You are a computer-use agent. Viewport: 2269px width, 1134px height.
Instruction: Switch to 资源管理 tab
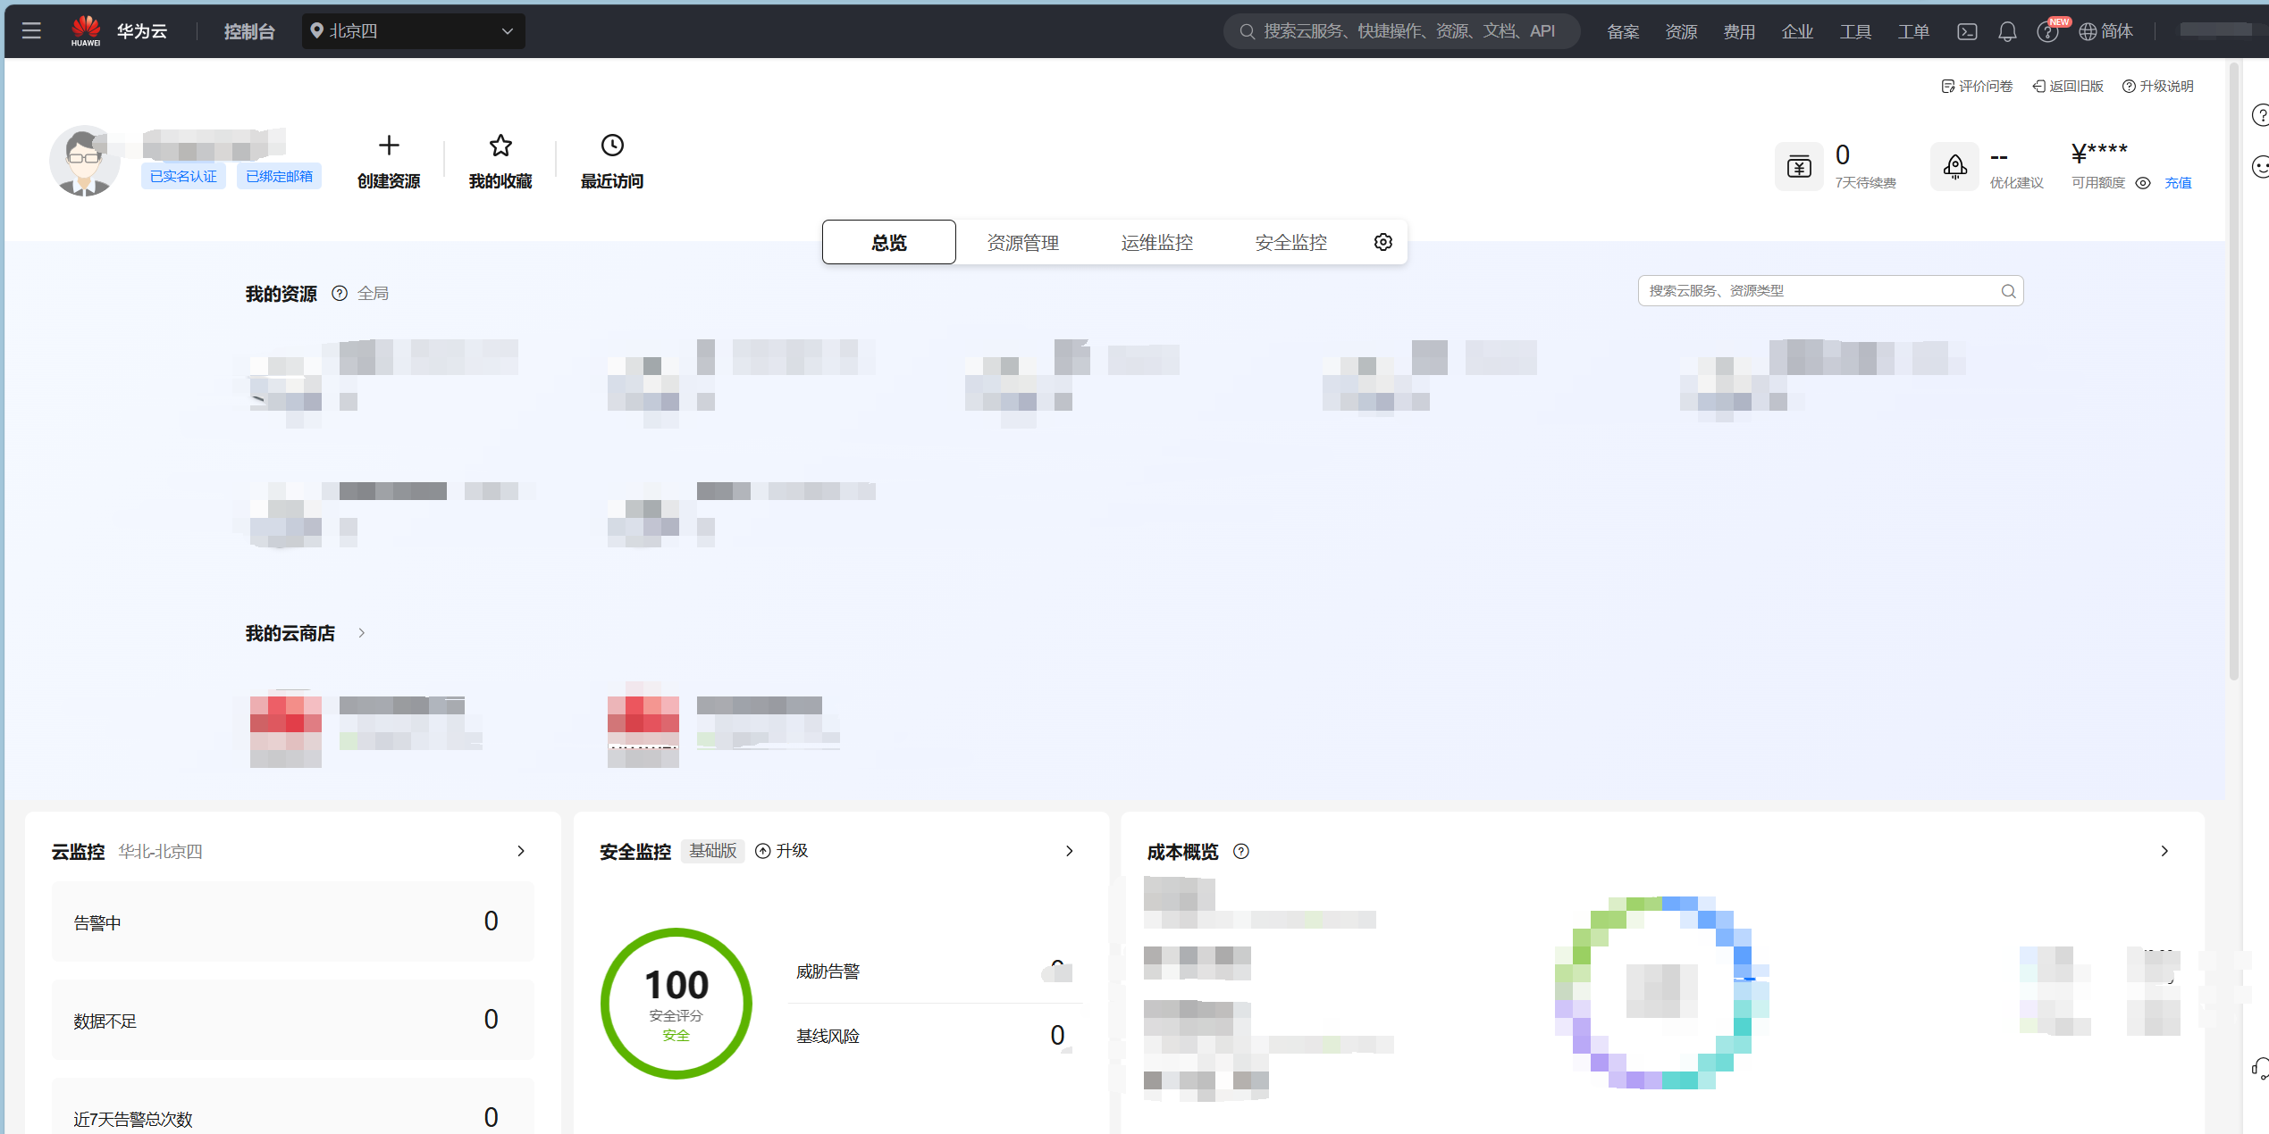pos(1022,242)
